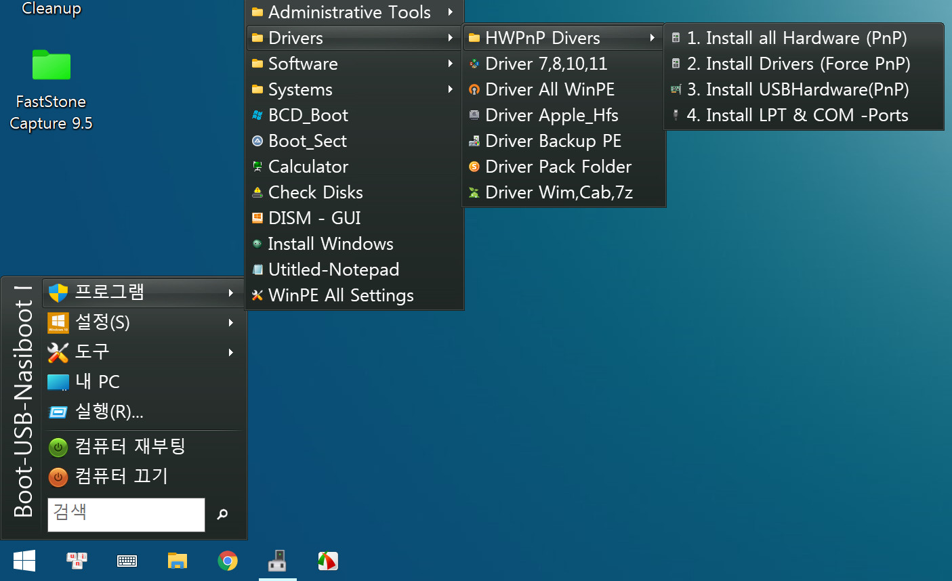
Task: Click the search magnifier icon
Action: click(x=222, y=515)
